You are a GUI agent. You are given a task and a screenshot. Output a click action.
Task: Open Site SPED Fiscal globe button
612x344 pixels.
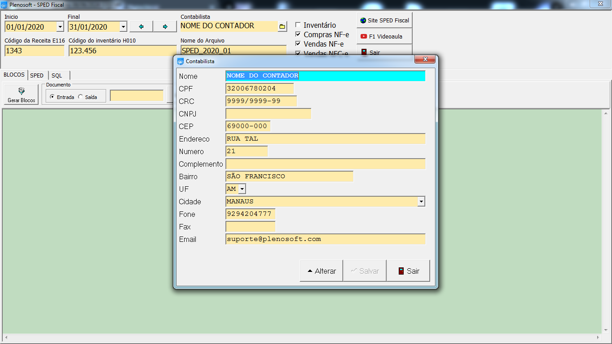coord(384,20)
